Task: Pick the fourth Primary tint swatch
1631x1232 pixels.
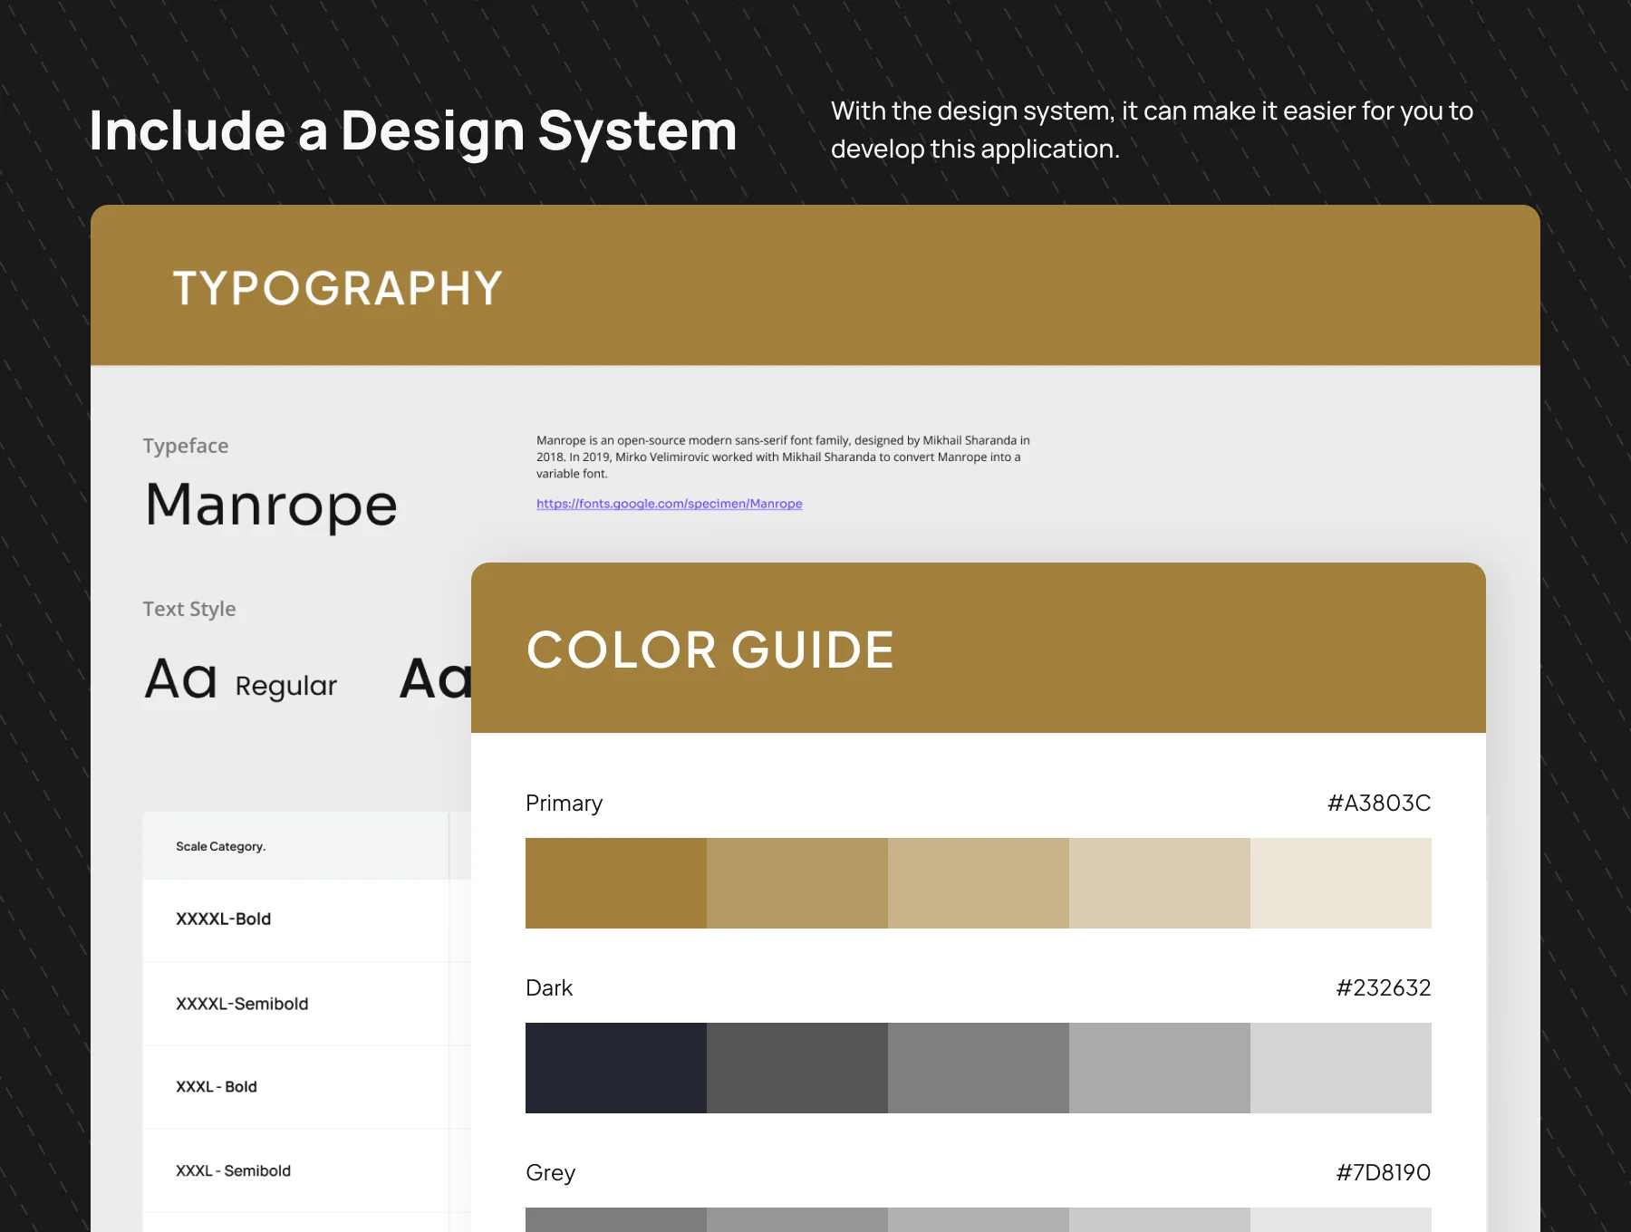Action: click(x=1160, y=883)
